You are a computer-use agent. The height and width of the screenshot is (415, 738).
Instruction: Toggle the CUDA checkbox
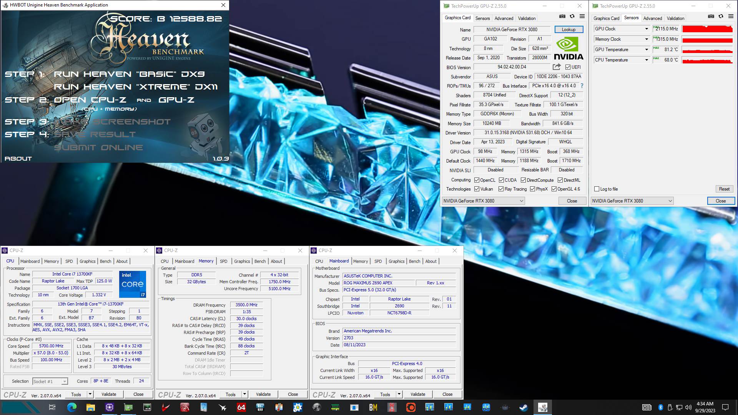501,180
